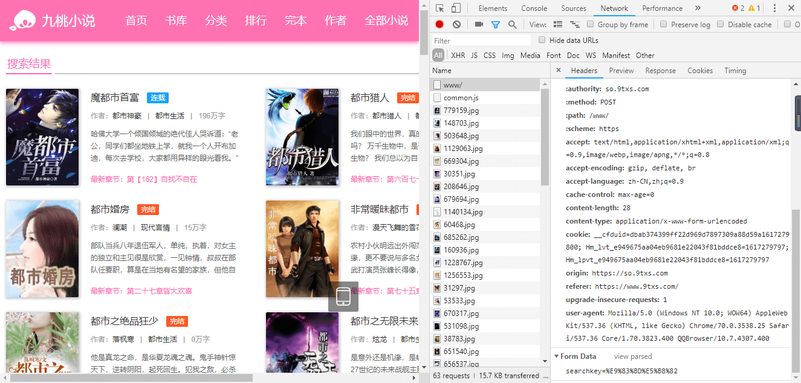Click the yellow warning count indicator
The height and width of the screenshot is (383, 801).
[x=754, y=8]
